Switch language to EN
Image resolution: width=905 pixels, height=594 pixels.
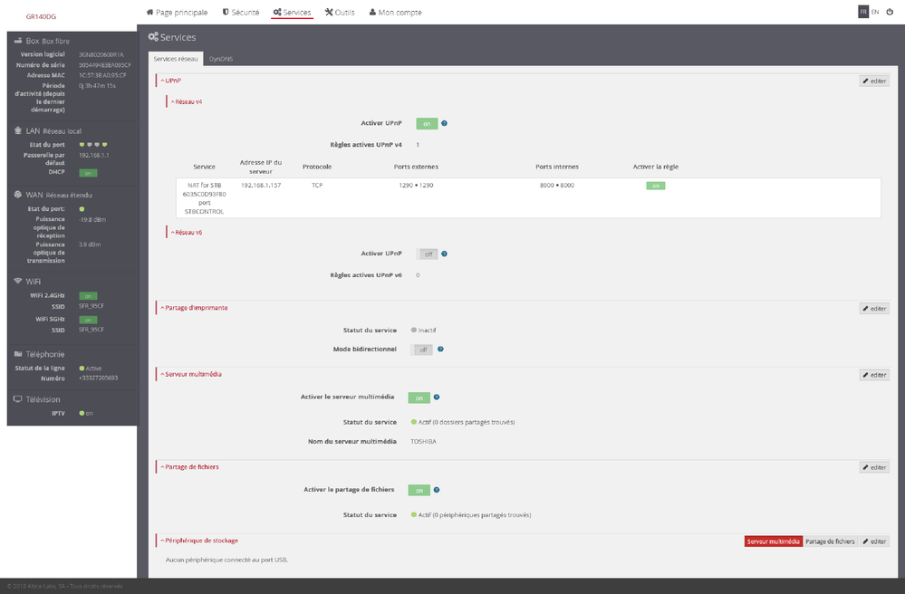[x=875, y=12]
